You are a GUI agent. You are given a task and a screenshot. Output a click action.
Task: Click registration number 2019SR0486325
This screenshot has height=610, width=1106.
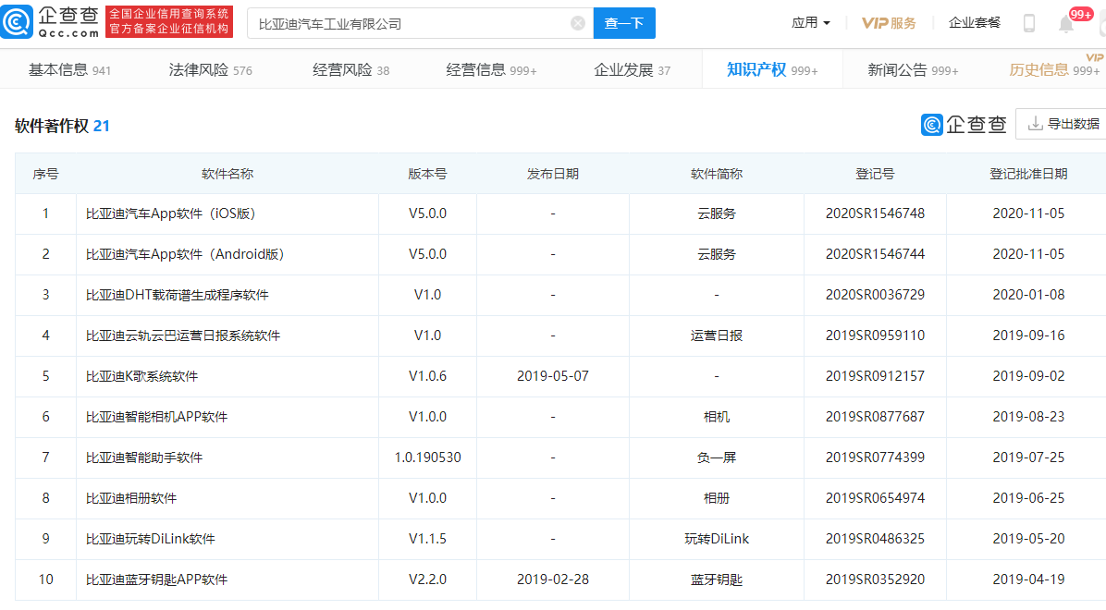click(x=876, y=539)
